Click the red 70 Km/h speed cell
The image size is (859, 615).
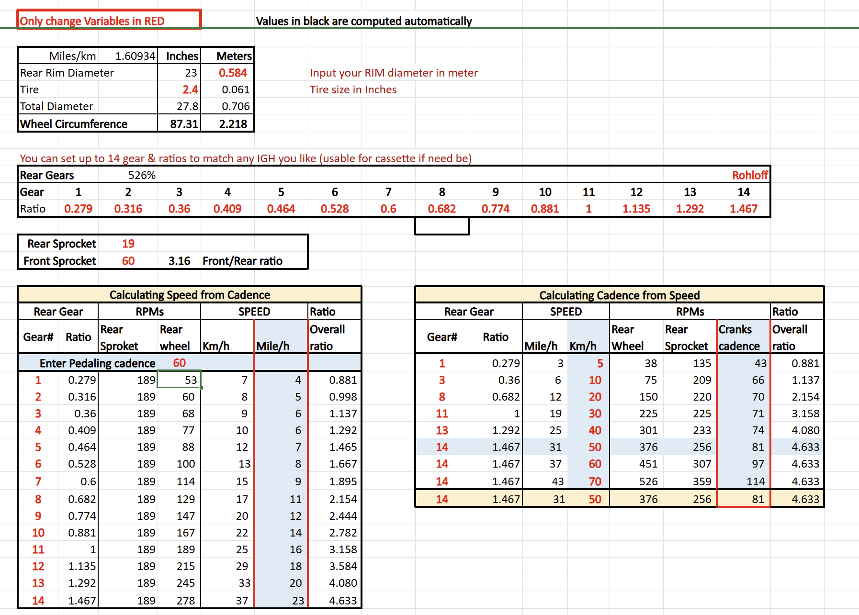click(595, 481)
